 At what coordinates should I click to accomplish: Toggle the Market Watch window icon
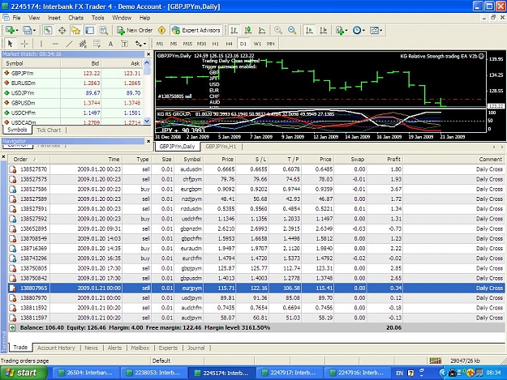(x=48, y=30)
